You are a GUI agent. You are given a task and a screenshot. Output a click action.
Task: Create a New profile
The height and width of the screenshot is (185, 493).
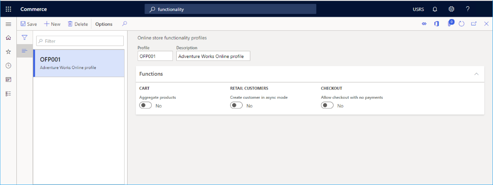pos(52,24)
